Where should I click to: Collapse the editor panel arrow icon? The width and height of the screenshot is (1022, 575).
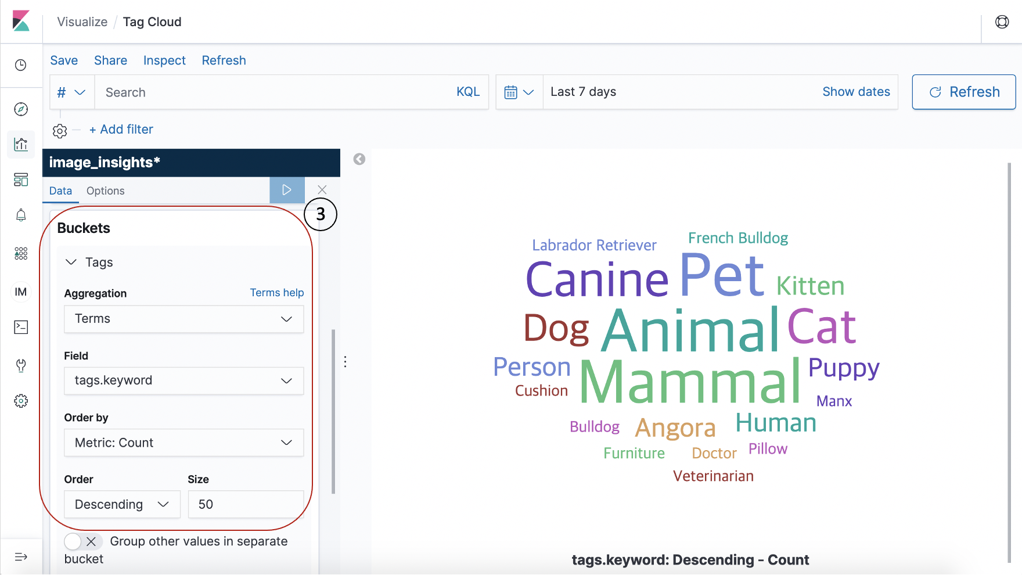[359, 159]
